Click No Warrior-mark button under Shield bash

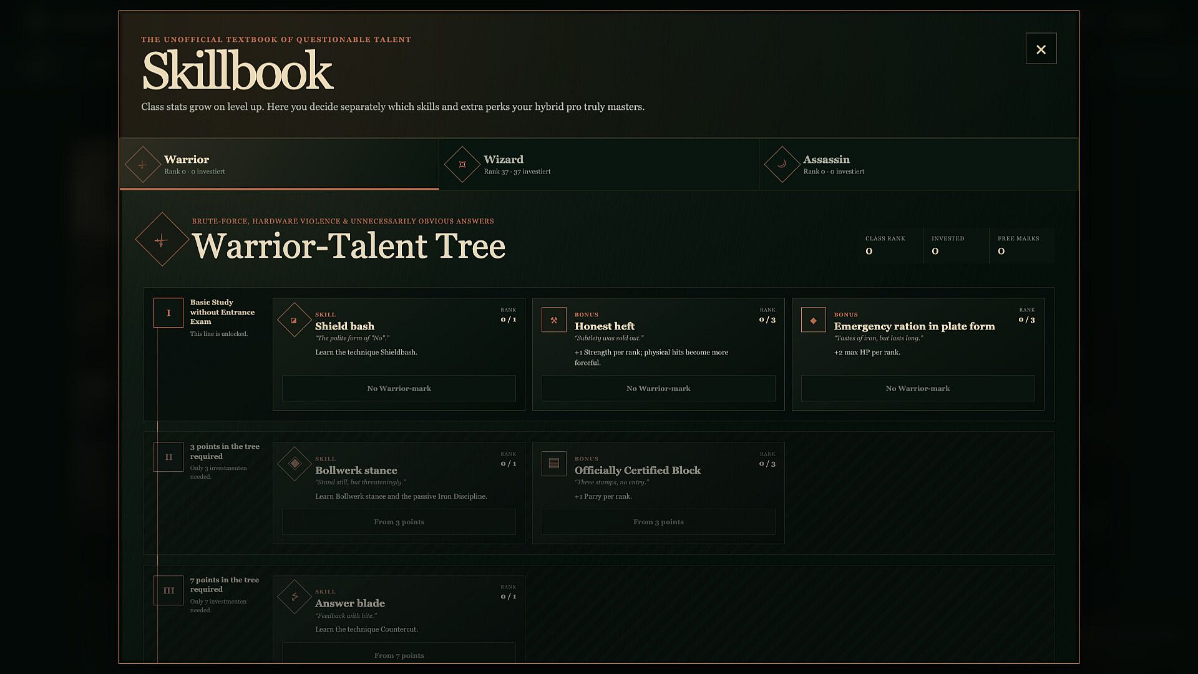pos(399,388)
